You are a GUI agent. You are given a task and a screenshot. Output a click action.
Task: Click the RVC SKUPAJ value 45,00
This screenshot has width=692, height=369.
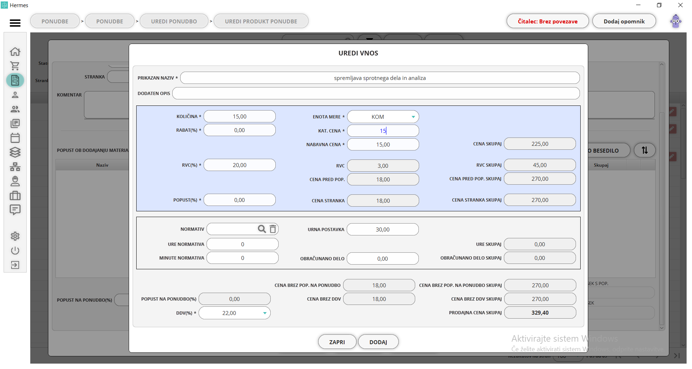click(x=540, y=165)
